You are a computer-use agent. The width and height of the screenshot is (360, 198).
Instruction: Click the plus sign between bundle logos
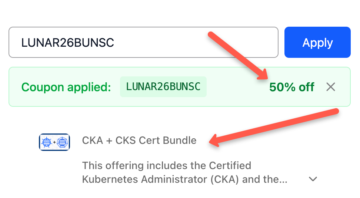coord(54,142)
